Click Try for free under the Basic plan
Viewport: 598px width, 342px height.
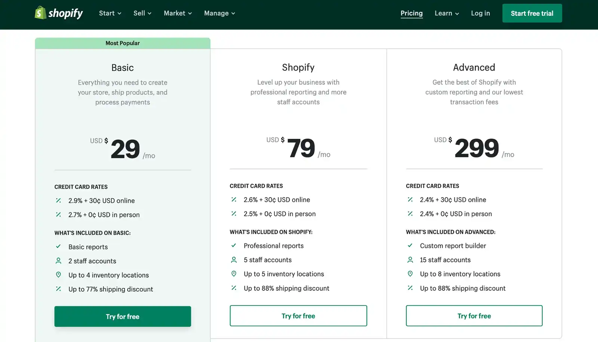coord(123,316)
